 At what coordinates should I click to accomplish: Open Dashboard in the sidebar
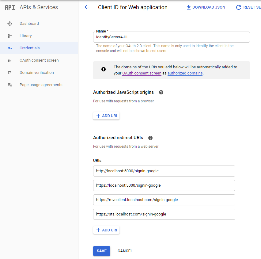point(39,24)
